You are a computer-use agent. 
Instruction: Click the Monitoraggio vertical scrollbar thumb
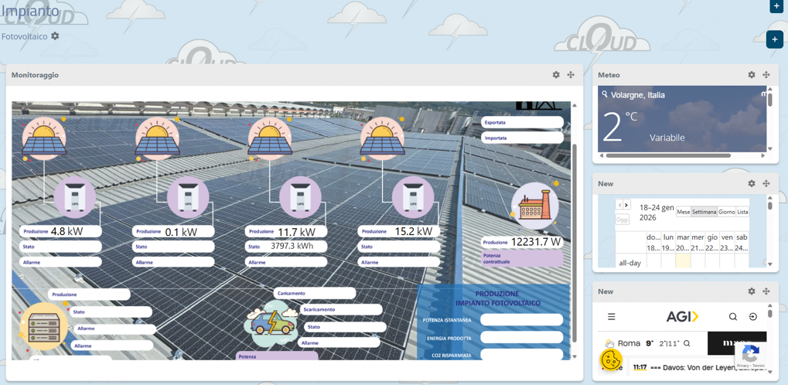point(575,244)
